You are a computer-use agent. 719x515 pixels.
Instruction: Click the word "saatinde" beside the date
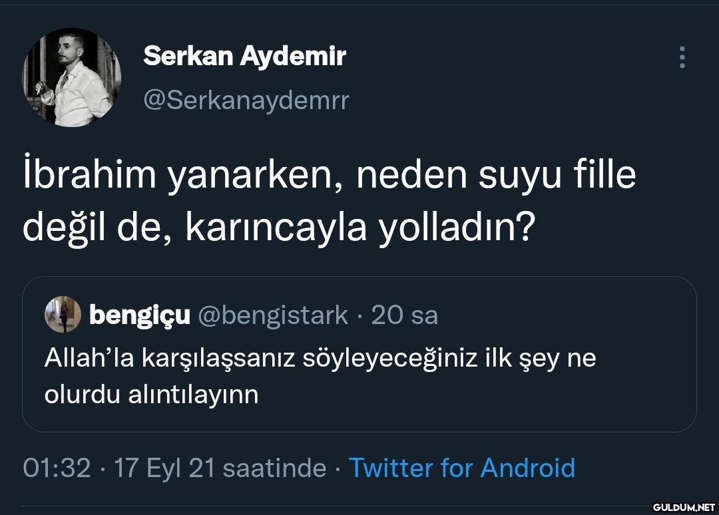pos(274,468)
